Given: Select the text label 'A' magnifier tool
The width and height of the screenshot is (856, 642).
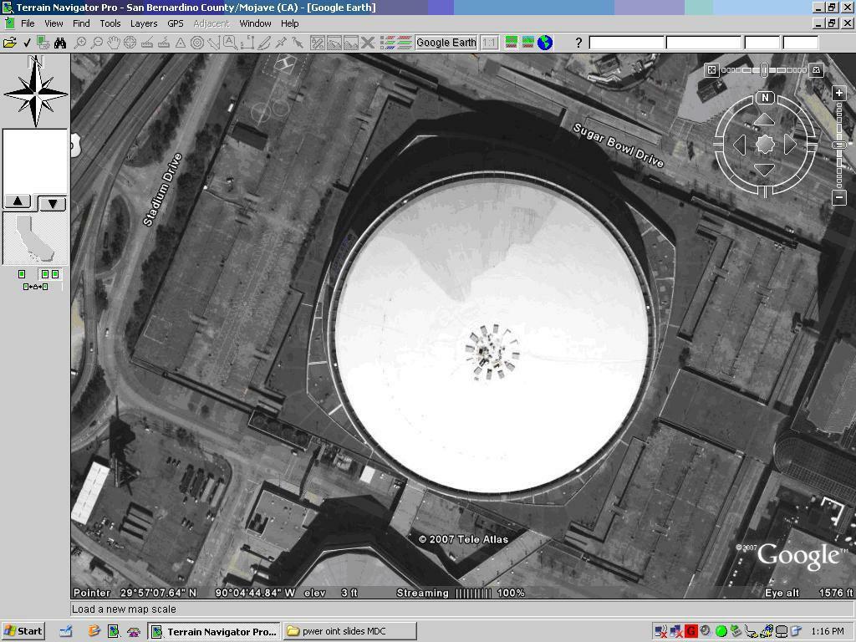Looking at the screenshot, I should tap(231, 43).
